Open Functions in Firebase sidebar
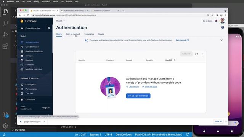The width and height of the screenshot is (244, 137). (30, 65)
